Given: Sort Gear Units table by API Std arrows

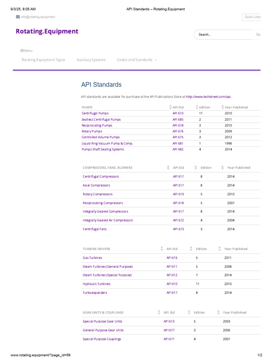Looking at the screenshot, I should (159, 312).
